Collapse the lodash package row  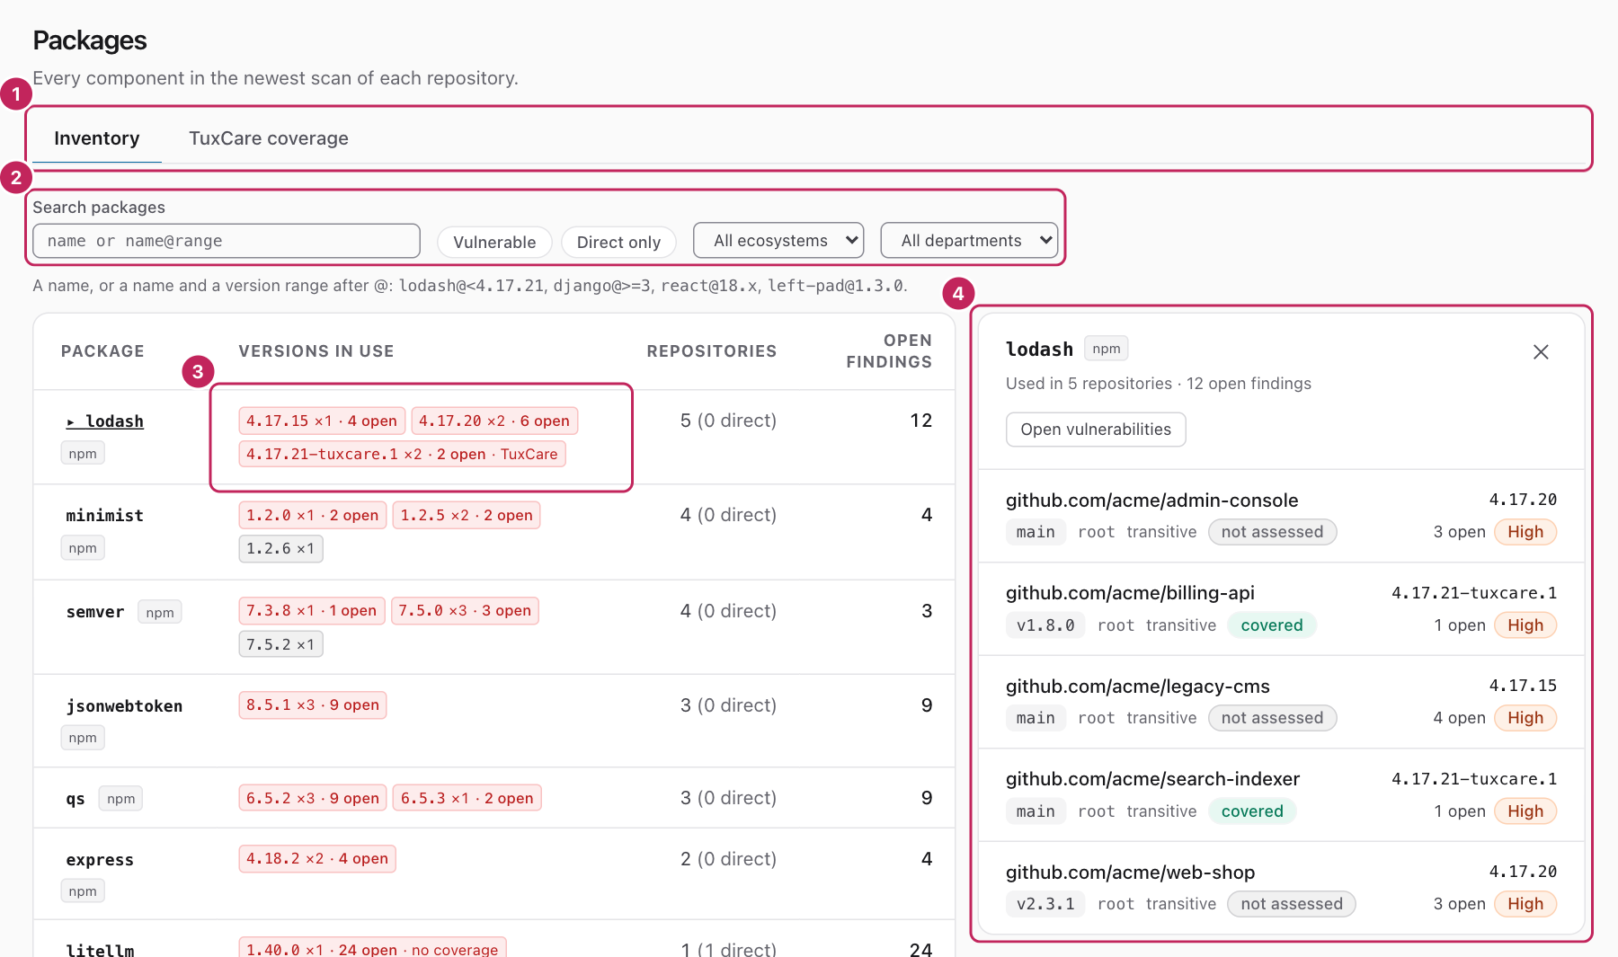click(x=105, y=421)
